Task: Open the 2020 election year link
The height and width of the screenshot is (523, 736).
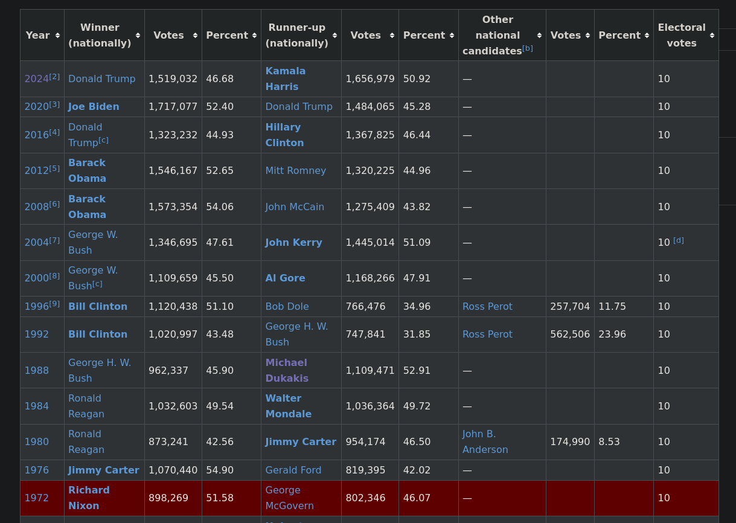Action: point(36,107)
